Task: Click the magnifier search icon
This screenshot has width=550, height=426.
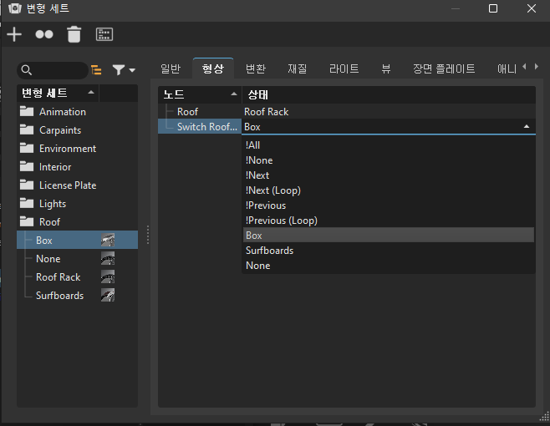Action: (x=26, y=70)
